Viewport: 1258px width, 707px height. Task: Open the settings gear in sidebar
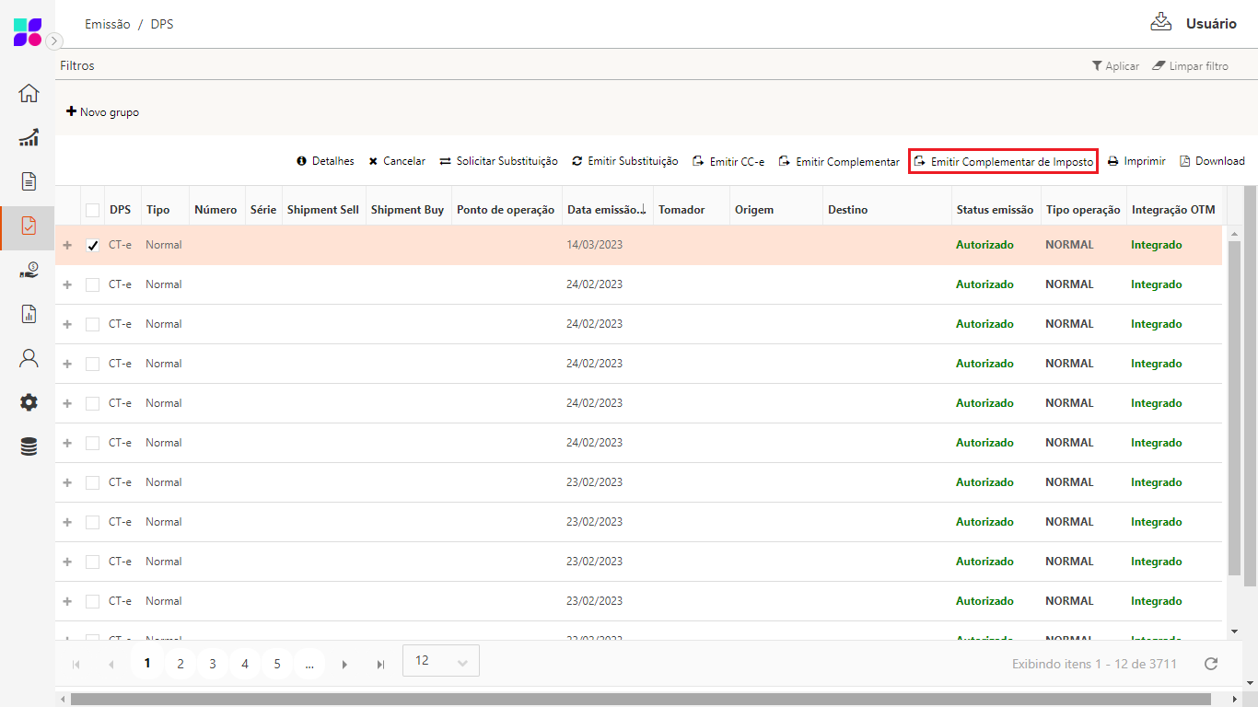tap(29, 402)
